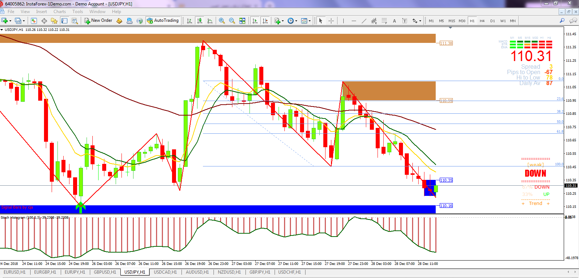Image resolution: width=579 pixels, height=278 pixels.
Task: Select the text tool
Action: click(394, 21)
